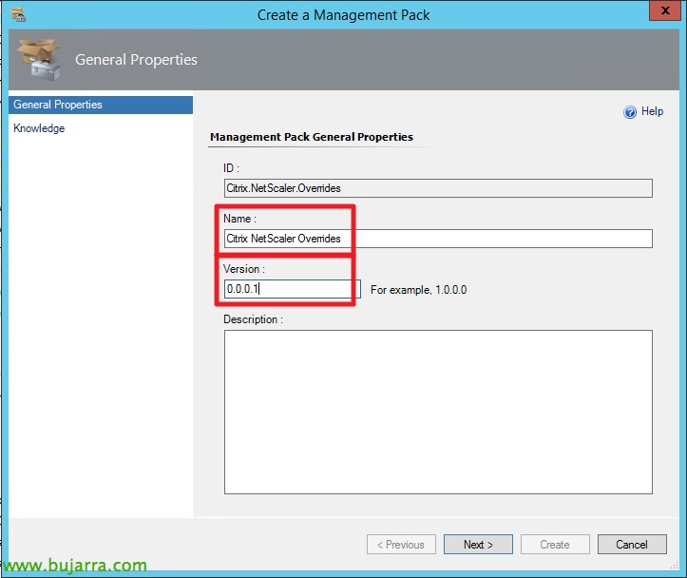
Task: Click the 'Description :' label
Action: [x=254, y=319]
